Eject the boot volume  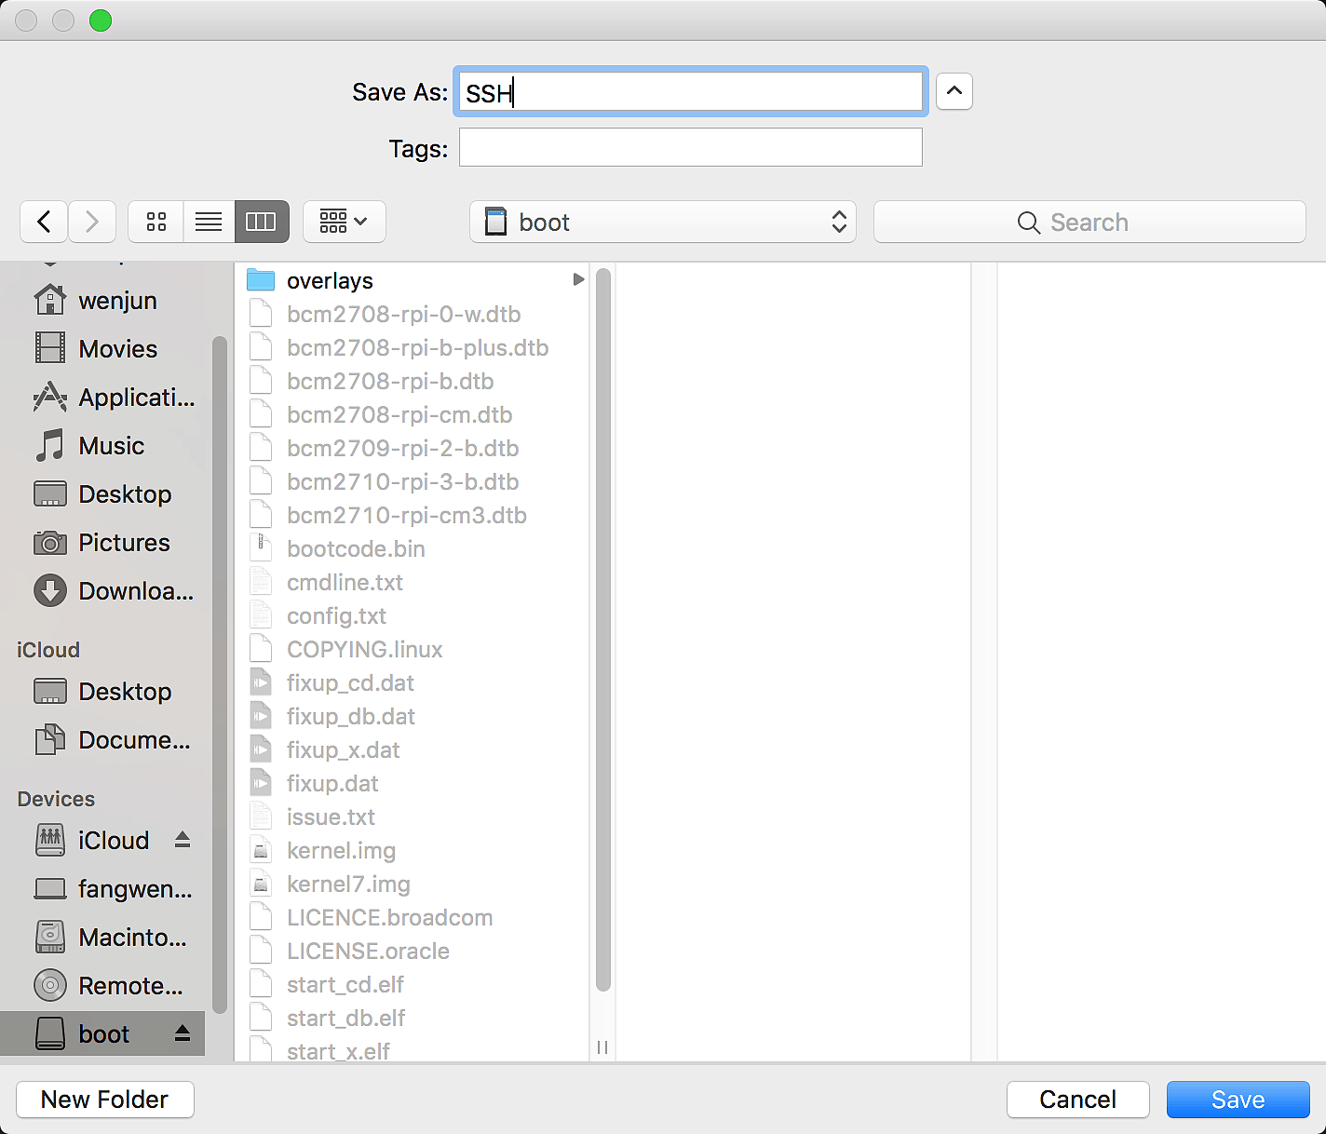click(183, 1033)
